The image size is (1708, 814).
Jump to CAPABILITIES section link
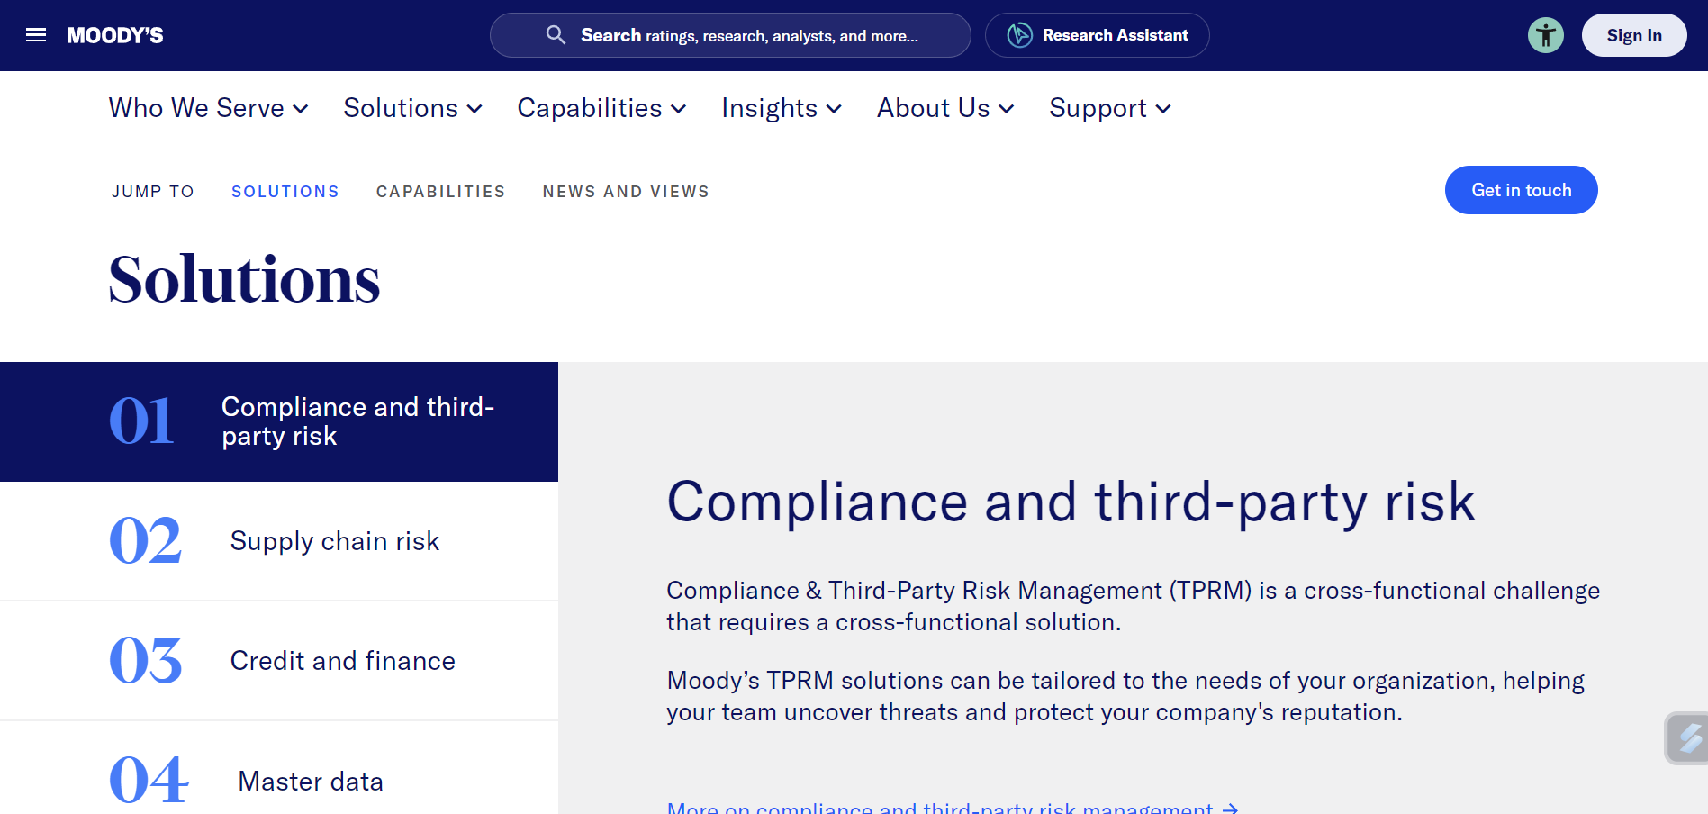[x=441, y=191]
